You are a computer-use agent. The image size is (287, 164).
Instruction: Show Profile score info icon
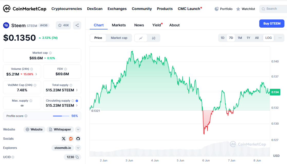point(26,116)
